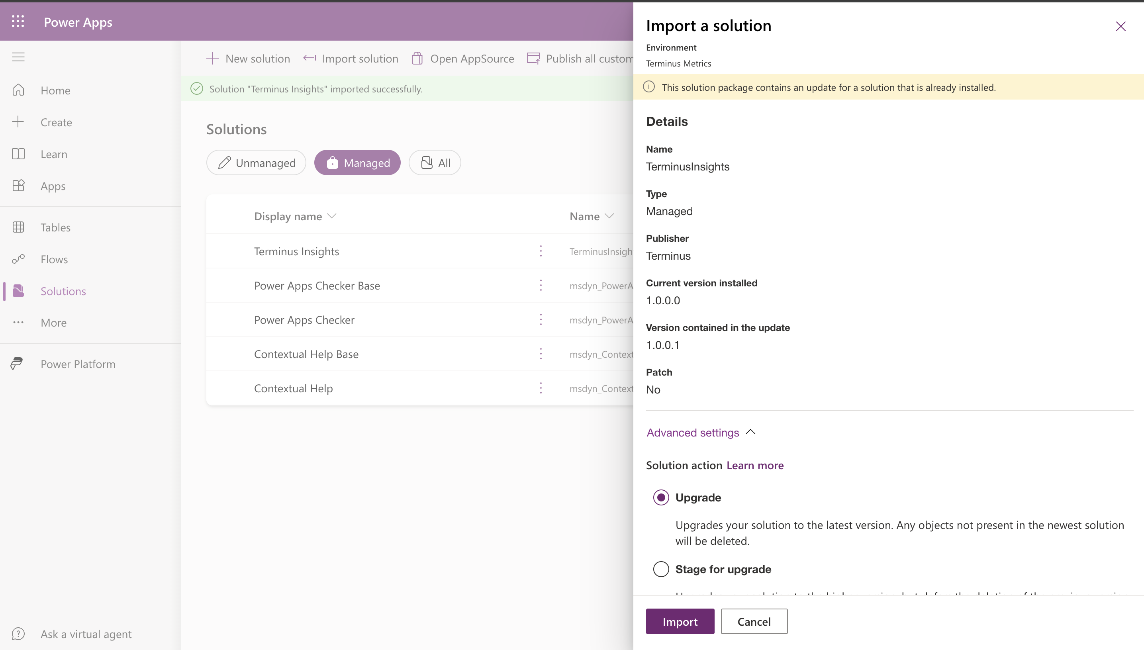The width and height of the screenshot is (1144, 650).
Task: Open more options for Terminus Insights row
Action: (541, 251)
